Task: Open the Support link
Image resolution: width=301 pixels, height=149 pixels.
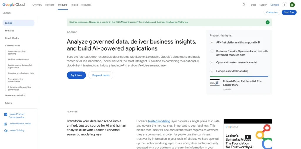Action: [263, 5]
